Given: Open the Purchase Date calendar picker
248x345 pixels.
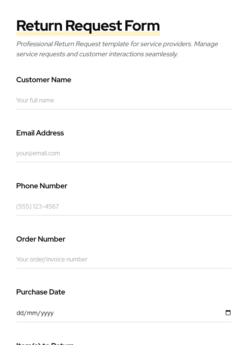Looking at the screenshot, I should point(228,313).
